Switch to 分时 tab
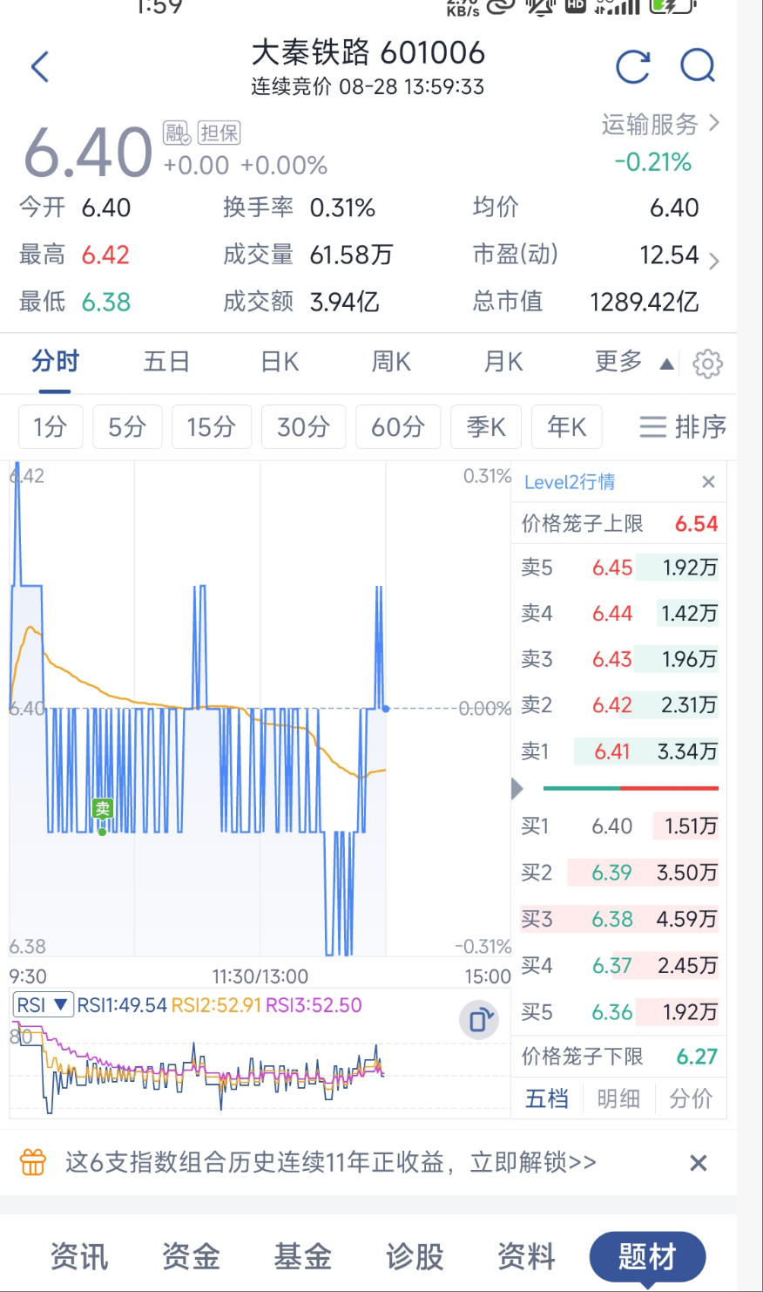Viewport: 763px width, 1292px height. click(56, 361)
